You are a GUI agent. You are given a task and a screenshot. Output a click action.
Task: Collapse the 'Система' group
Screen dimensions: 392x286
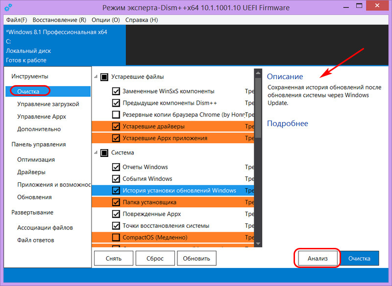(96, 153)
